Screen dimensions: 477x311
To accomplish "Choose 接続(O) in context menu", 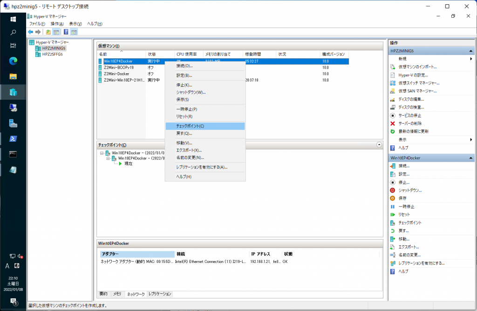I will (x=205, y=66).
